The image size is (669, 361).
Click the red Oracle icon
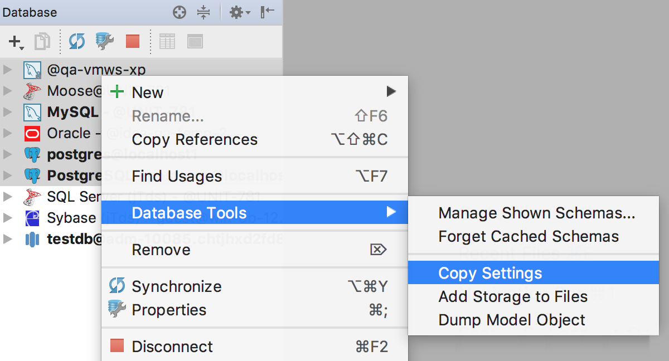tap(32, 134)
